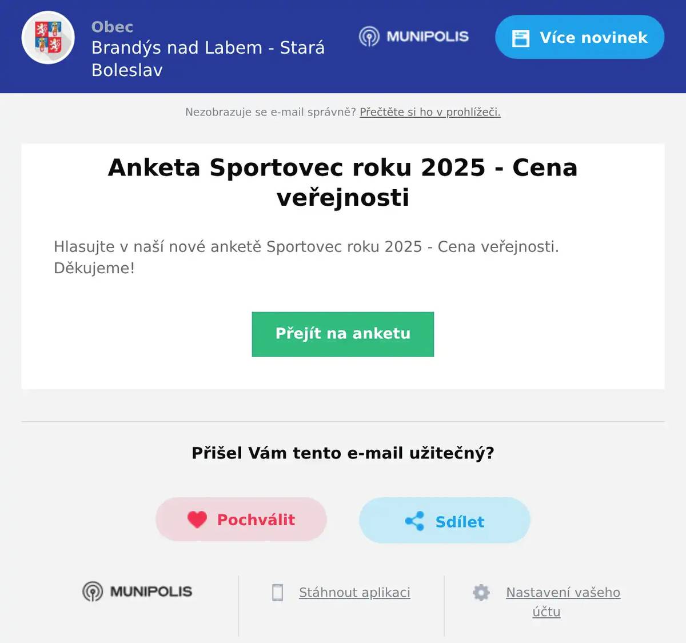The width and height of the screenshot is (686, 643).
Task: Click the smartphone icon next to Stáhnout aplikaci
Action: coord(278,593)
